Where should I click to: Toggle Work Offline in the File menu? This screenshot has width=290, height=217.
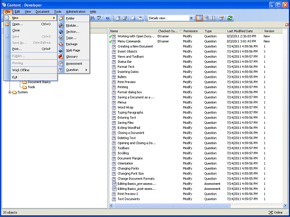30,70
